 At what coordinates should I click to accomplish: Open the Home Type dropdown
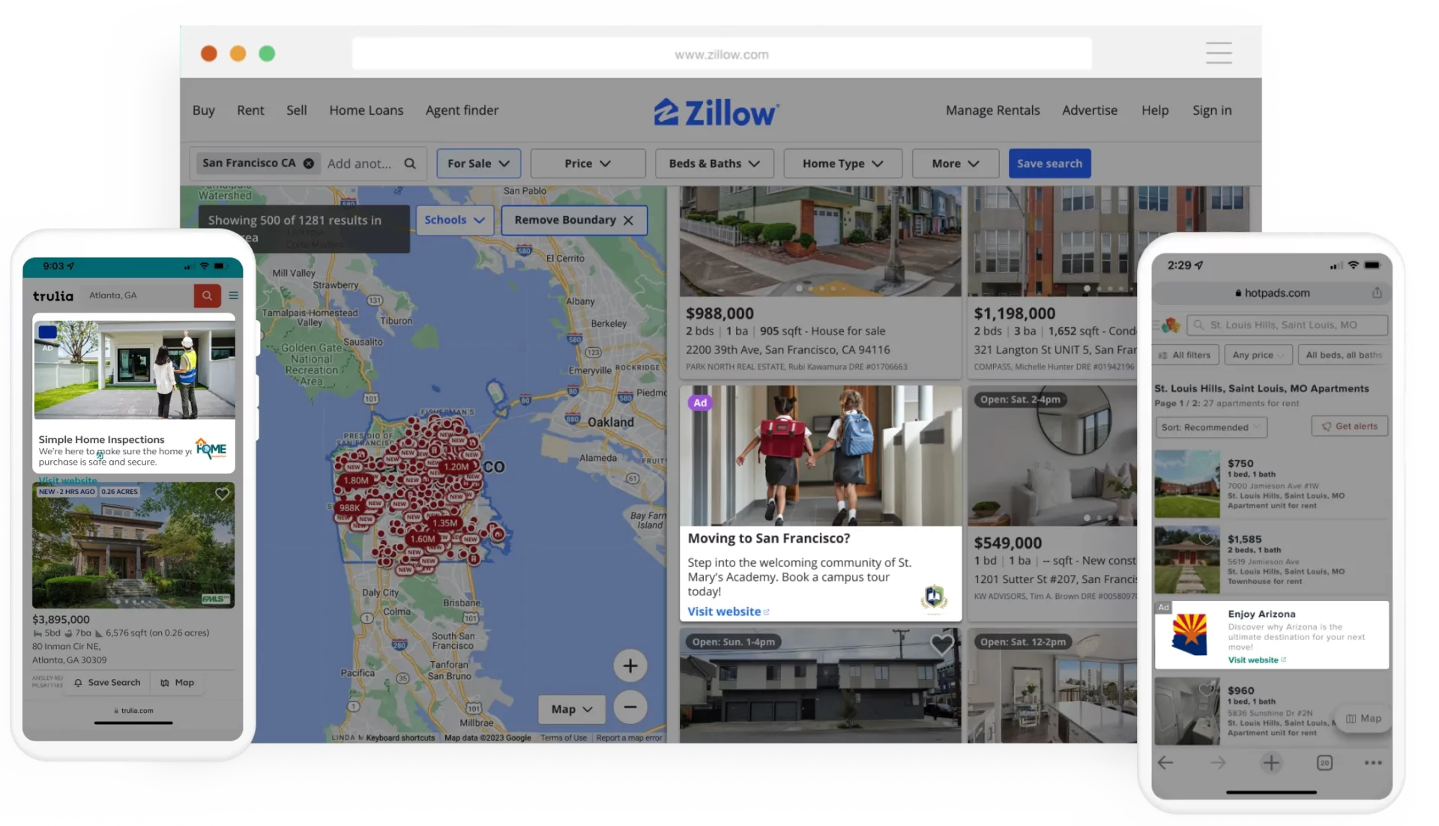tap(842, 163)
